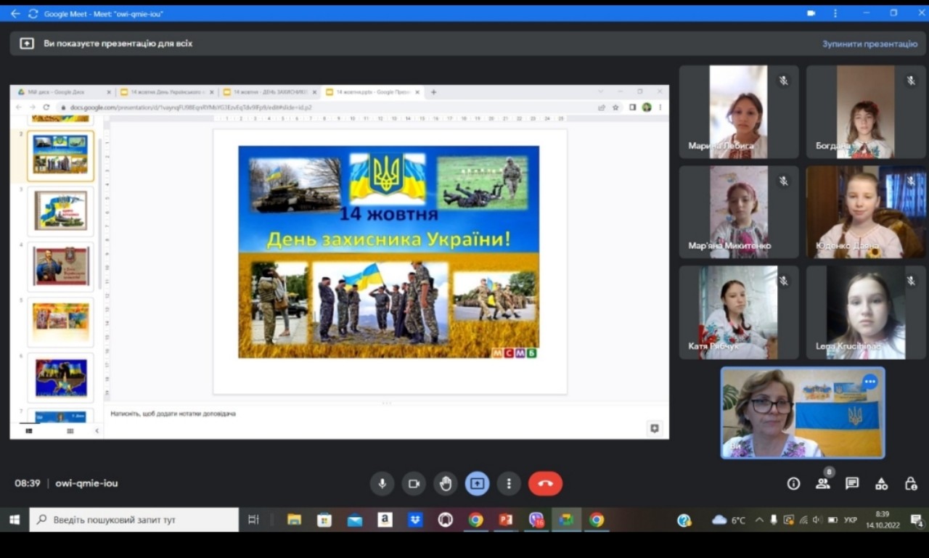The width and height of the screenshot is (929, 558).
Task: Open host controls lock icon
Action: [x=911, y=483]
